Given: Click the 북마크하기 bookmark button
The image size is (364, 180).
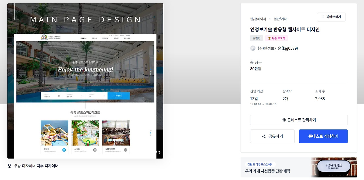Looking at the screenshot, I should click(x=331, y=17).
